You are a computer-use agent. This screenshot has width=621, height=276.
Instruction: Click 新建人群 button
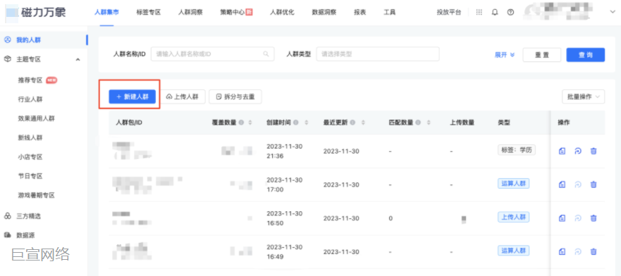tap(133, 96)
